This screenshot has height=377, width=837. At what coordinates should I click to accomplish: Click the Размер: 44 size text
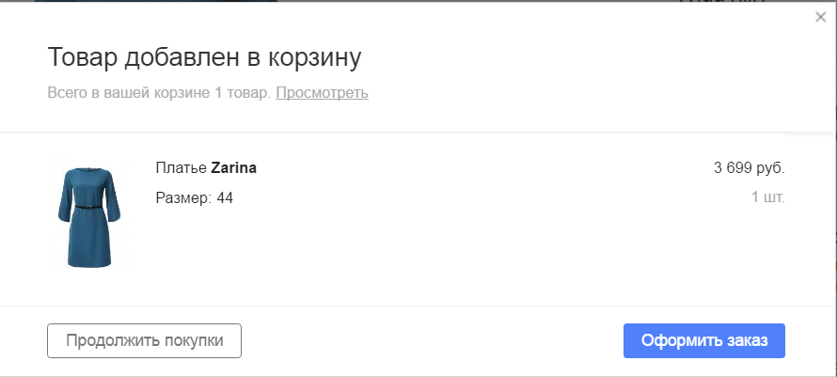click(x=195, y=198)
